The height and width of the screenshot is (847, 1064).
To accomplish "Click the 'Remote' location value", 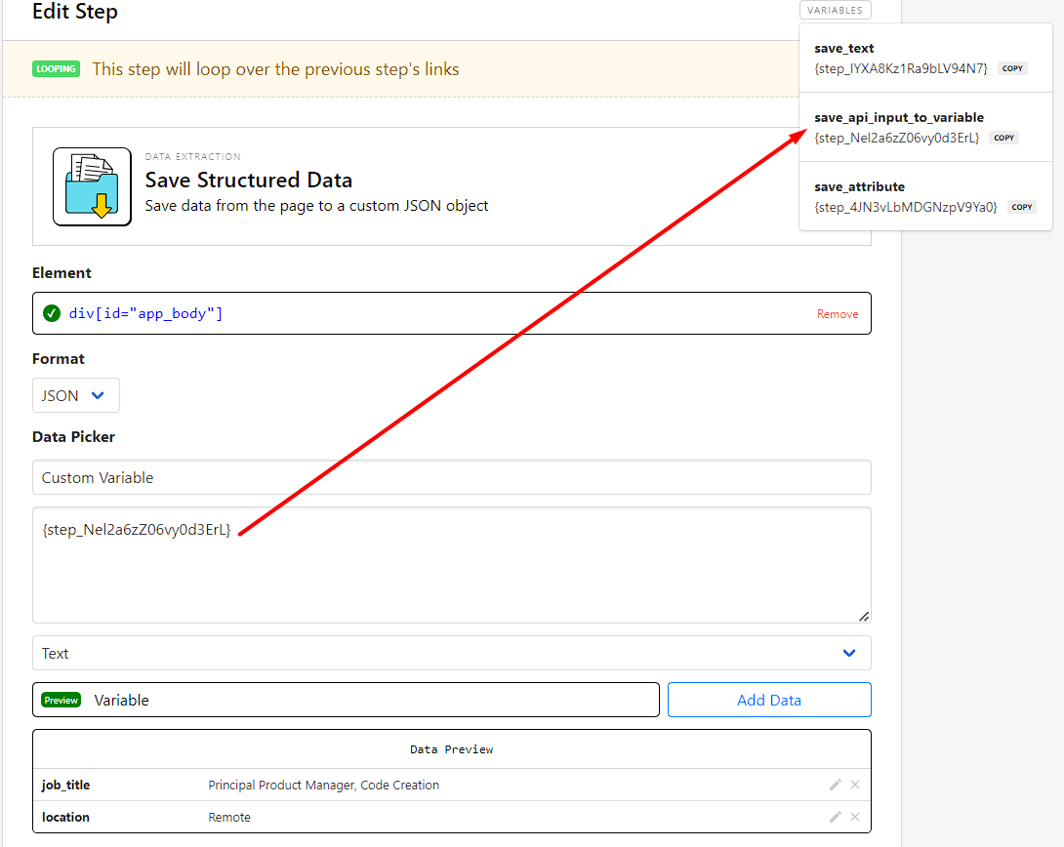I will pos(229,817).
